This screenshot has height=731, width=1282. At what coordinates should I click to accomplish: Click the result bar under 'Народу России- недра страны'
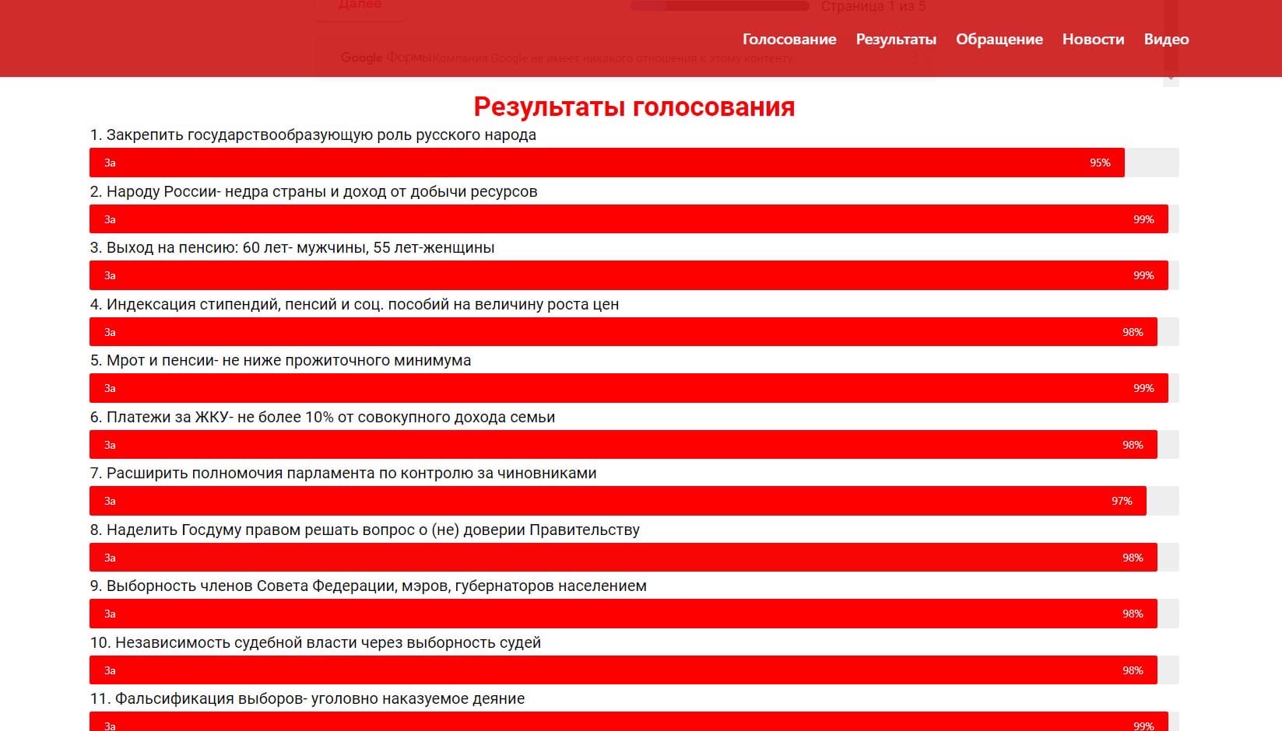tap(629, 219)
